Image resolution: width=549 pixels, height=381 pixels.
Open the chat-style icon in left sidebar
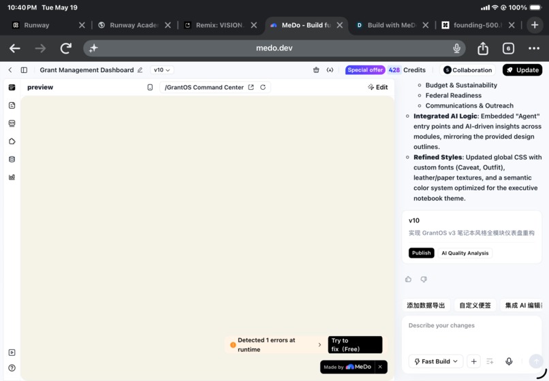12,123
